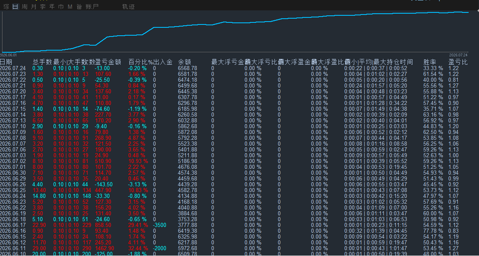Viewport: 479px width, 256px height.
Task: Click the -2000 withdrawal value
Action: click(160, 249)
